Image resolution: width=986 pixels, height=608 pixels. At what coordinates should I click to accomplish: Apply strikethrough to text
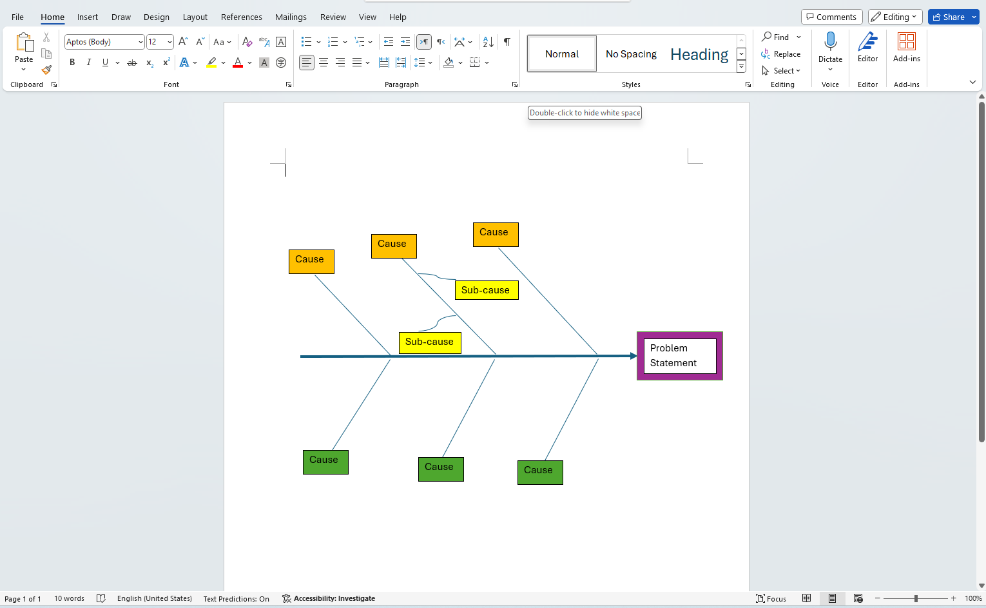tap(132, 62)
